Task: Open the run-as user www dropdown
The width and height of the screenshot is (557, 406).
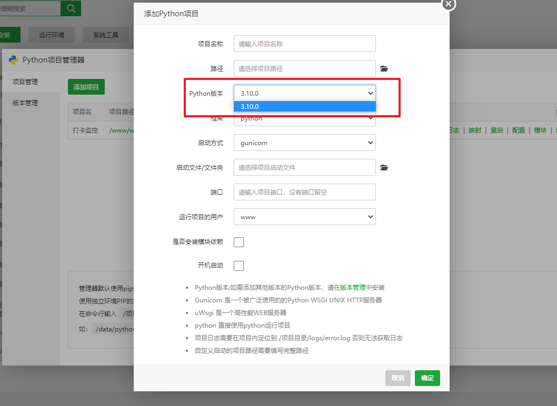Action: coord(305,217)
